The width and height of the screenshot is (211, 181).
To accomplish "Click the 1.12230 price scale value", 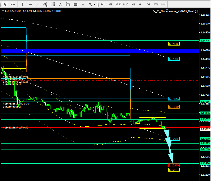I will [x=205, y=175].
